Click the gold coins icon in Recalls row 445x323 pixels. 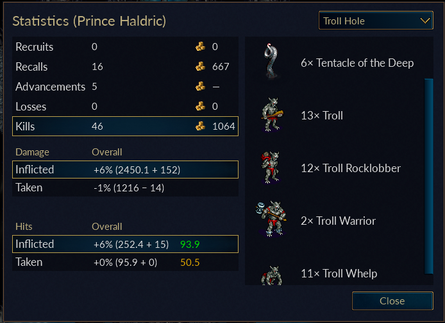point(200,67)
